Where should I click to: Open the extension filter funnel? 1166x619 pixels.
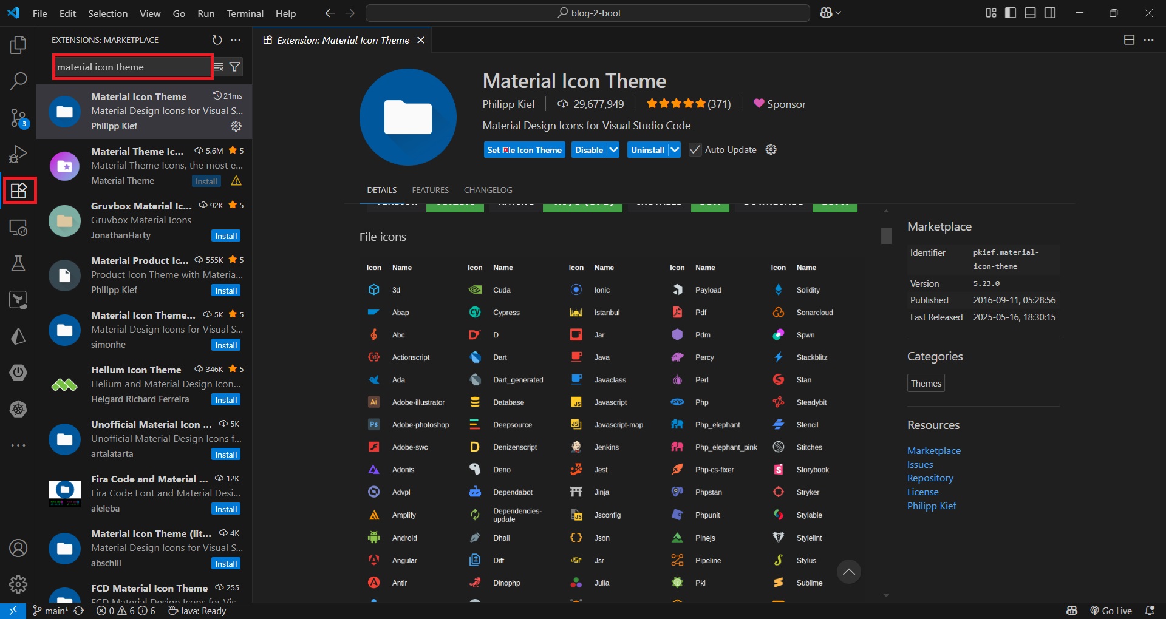point(235,67)
